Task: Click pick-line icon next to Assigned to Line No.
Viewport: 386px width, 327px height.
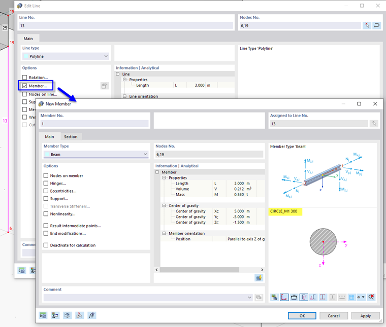Action: click(x=374, y=124)
